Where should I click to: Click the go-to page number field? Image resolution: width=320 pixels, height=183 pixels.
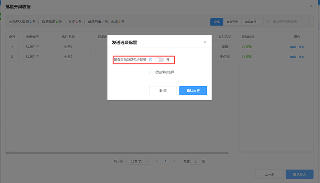(196, 161)
